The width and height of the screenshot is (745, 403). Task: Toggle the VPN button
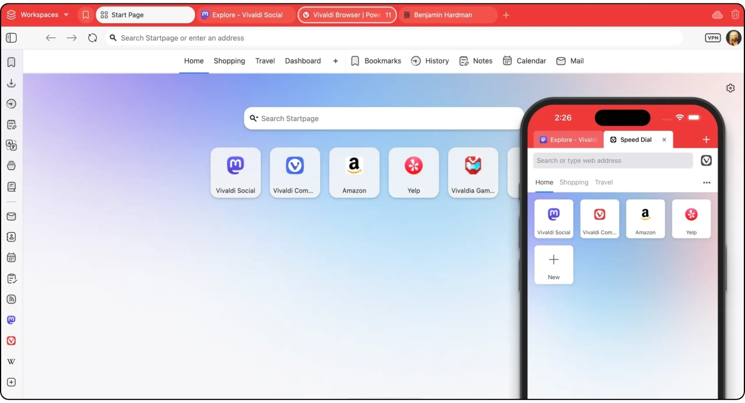[712, 38]
